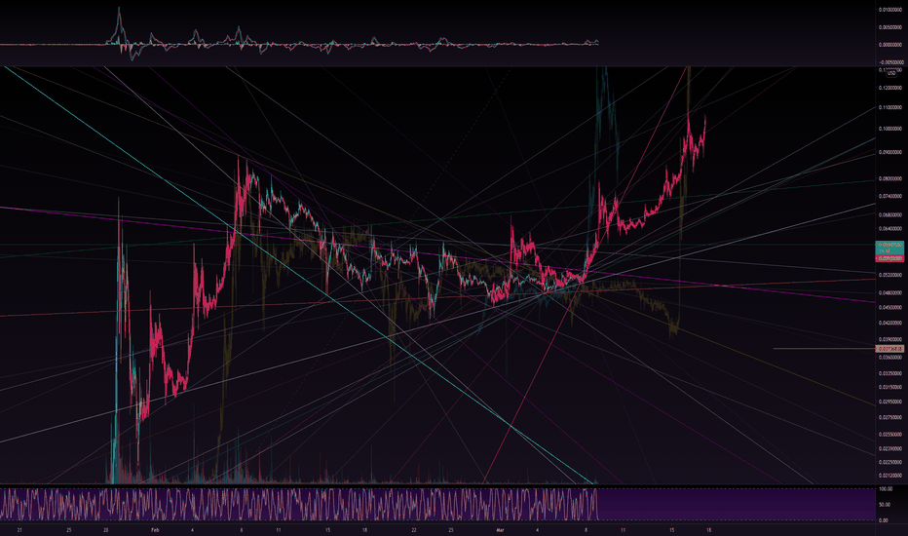The height and width of the screenshot is (536, 908).
Task: Click the 0.06800000 price axis label
Action: coord(890,215)
